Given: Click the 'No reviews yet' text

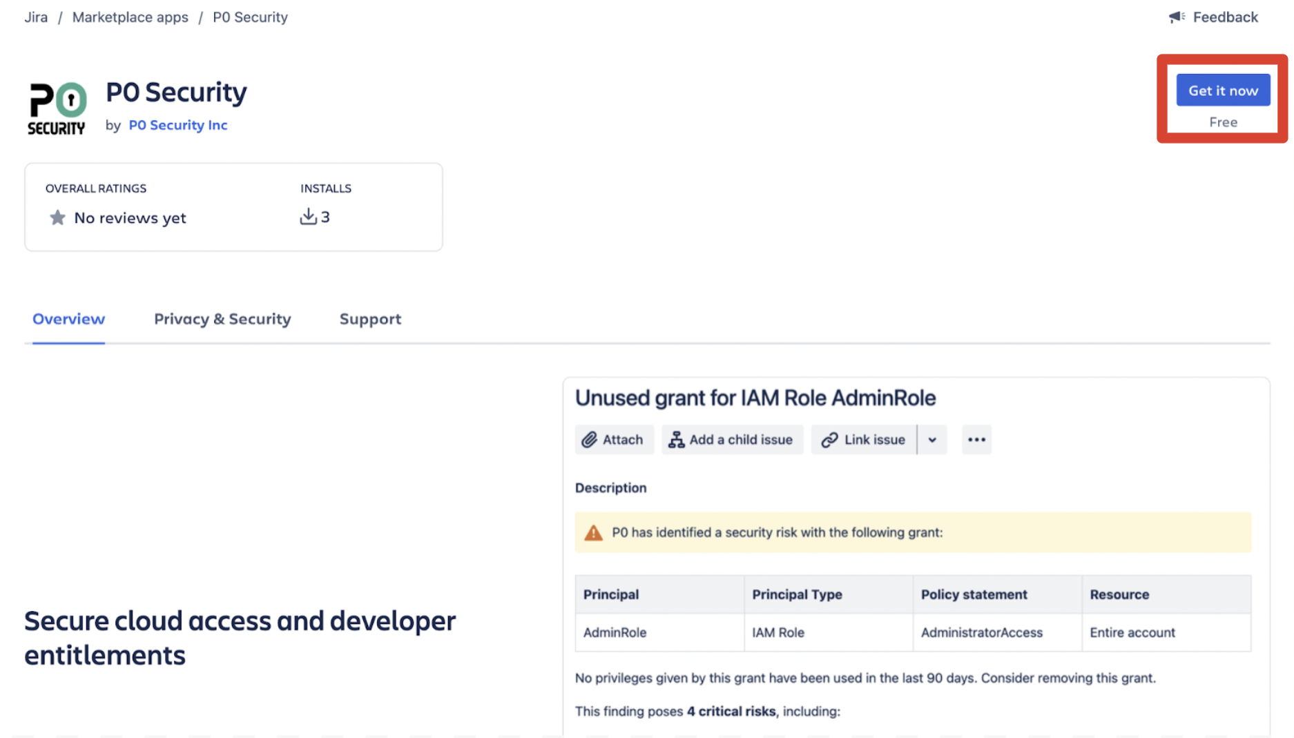Looking at the screenshot, I should [x=130, y=218].
